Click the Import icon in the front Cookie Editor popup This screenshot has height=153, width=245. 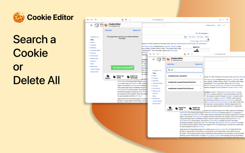[x=170, y=108]
